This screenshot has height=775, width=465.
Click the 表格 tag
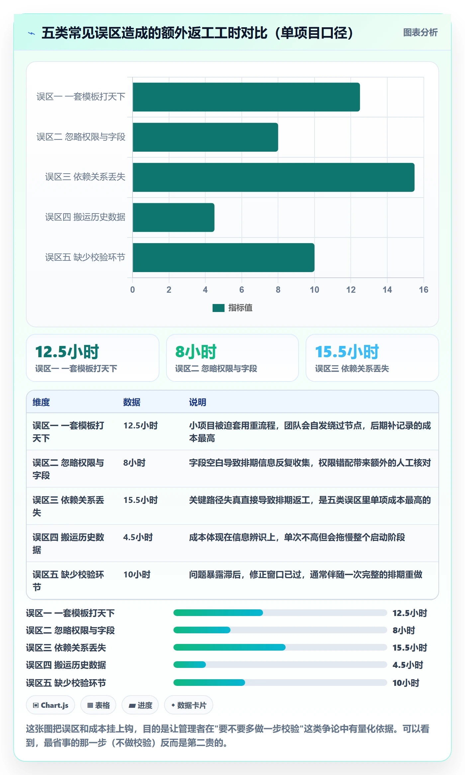(98, 705)
